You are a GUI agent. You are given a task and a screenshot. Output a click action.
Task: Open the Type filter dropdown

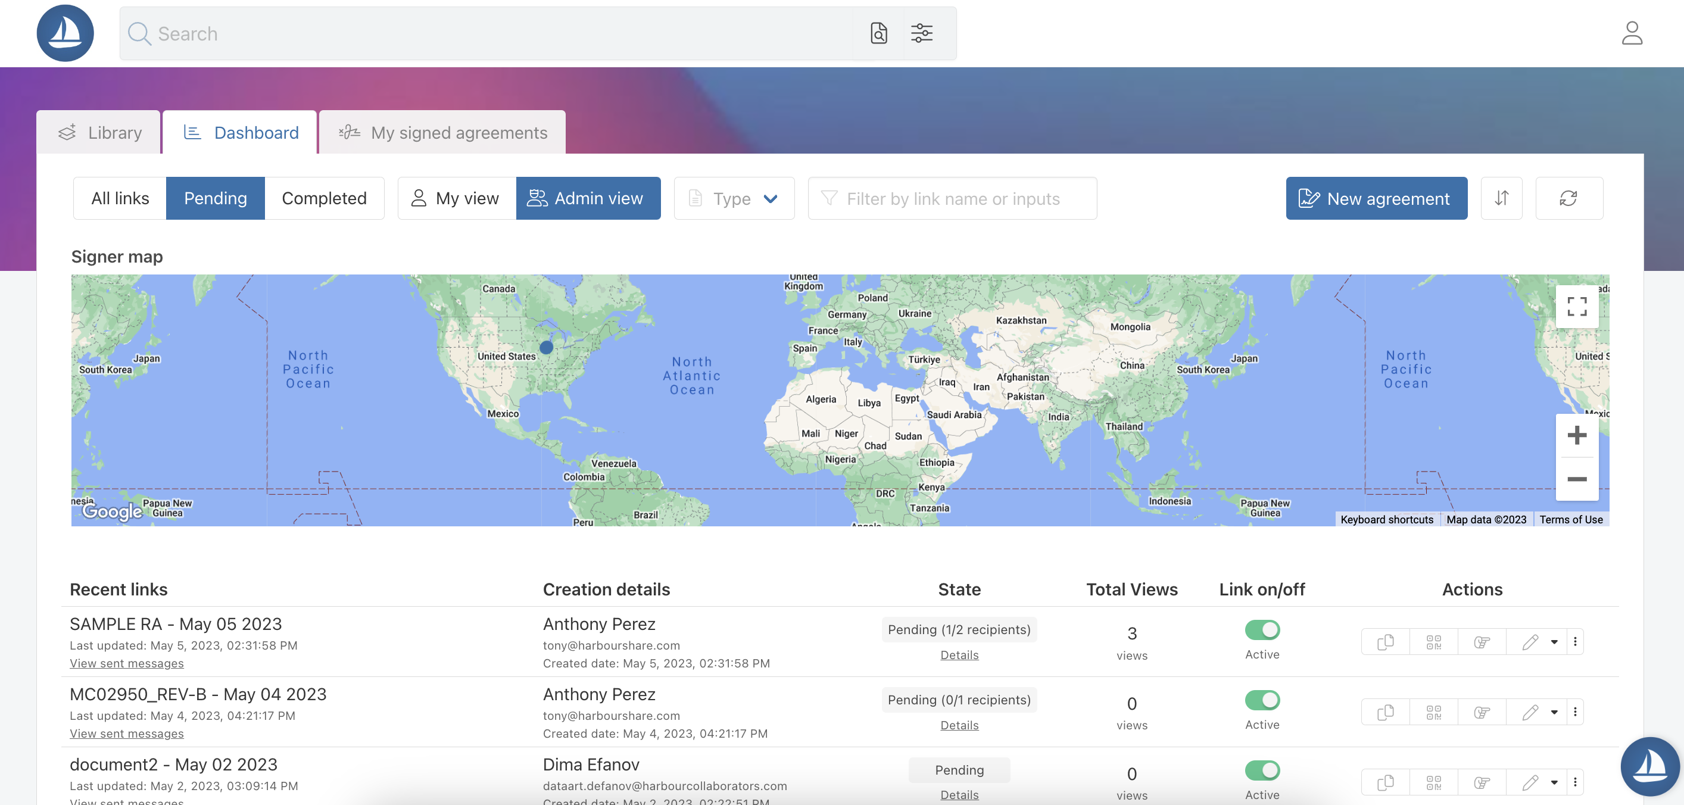734,198
